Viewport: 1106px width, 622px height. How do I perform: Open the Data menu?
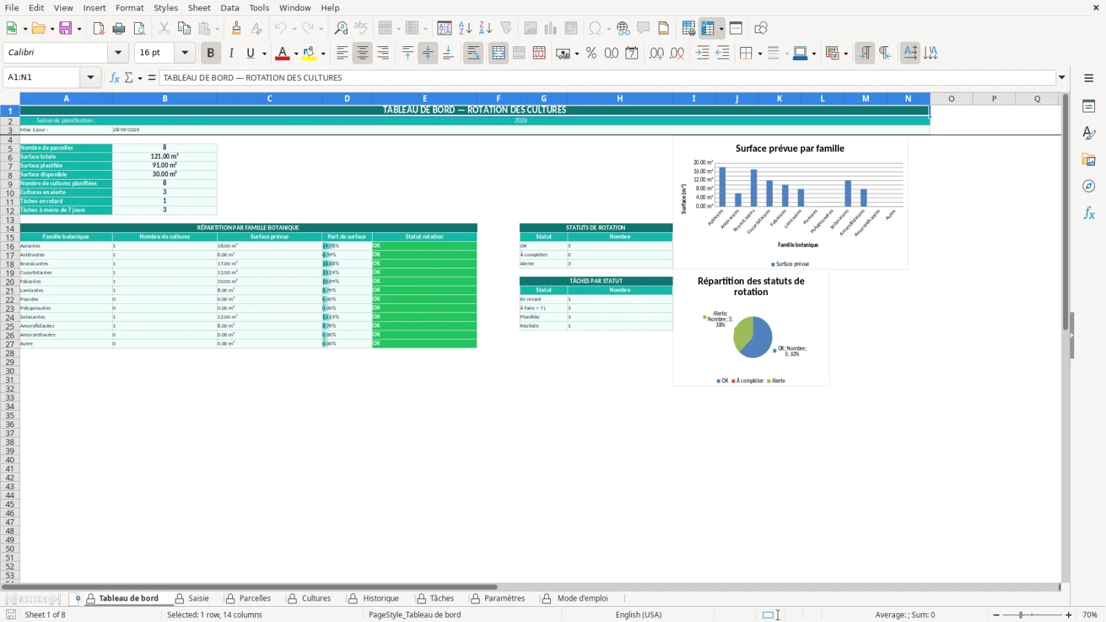229,8
